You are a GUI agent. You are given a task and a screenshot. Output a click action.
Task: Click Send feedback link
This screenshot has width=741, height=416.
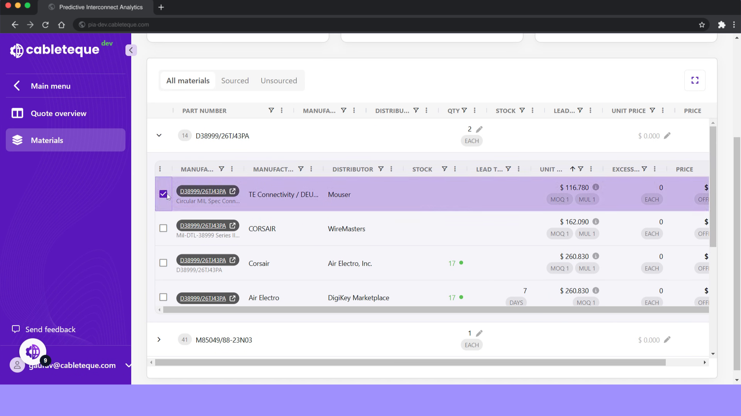(x=50, y=329)
